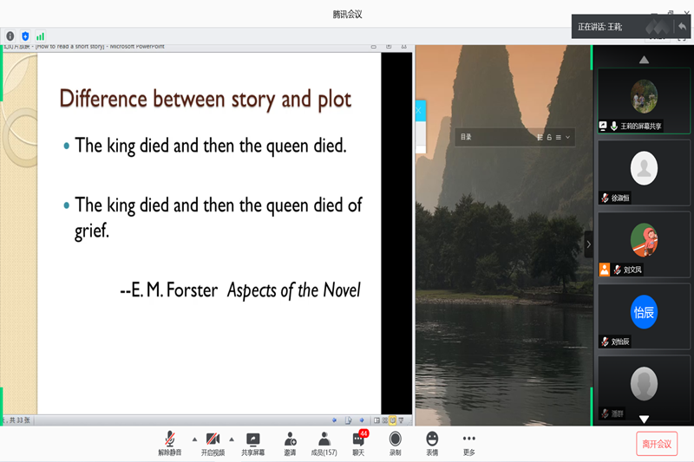Expand audio options arrow beside microphone
694x462 pixels.
tap(193, 439)
